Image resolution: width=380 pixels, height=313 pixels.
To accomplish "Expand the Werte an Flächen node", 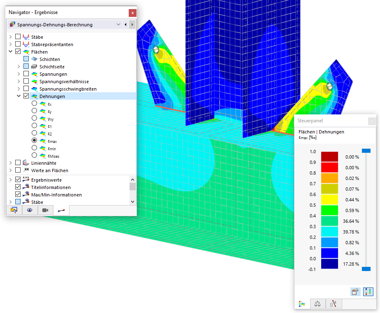I will coord(10,171).
